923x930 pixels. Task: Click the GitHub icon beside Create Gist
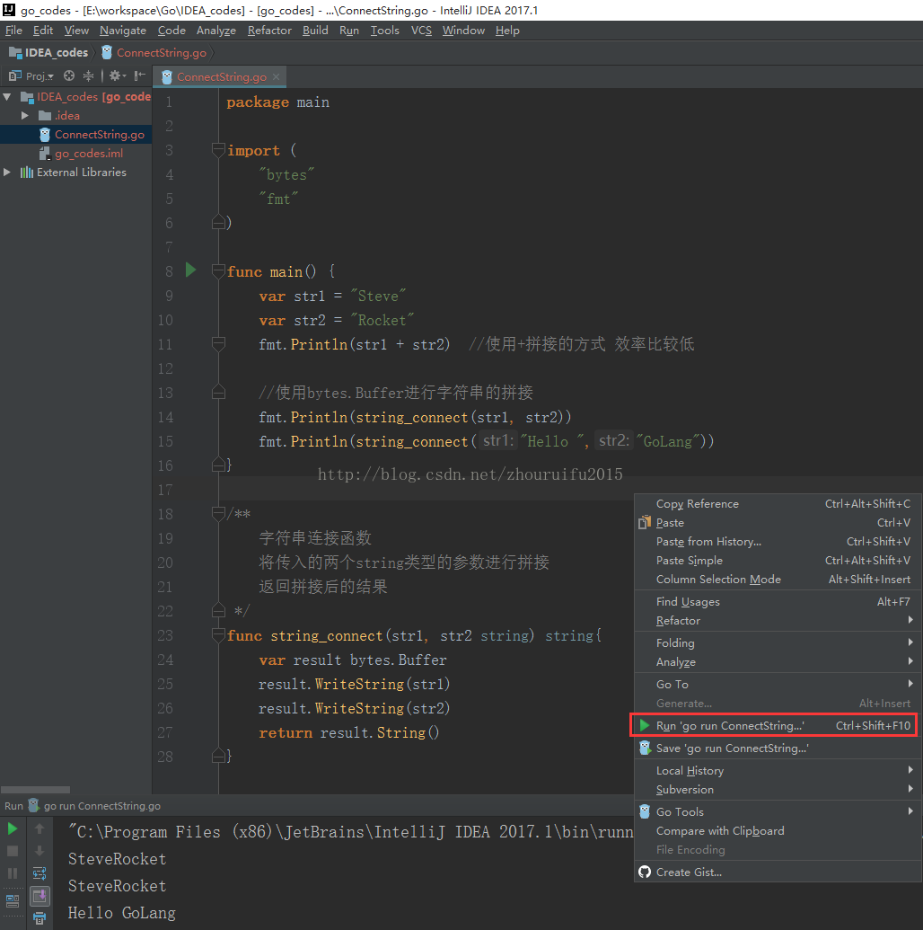pyautogui.click(x=645, y=872)
